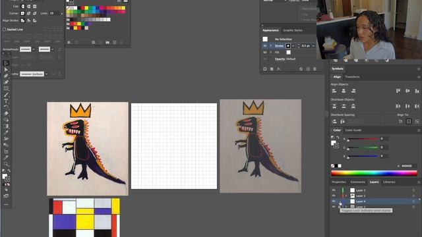This screenshot has height=237, width=422.
Task: Open the stroke color dropdown in Appearance
Action: click(293, 46)
